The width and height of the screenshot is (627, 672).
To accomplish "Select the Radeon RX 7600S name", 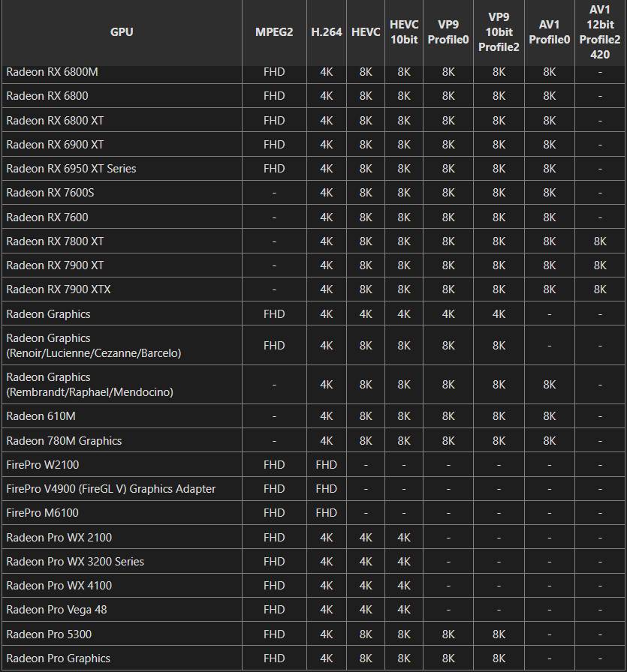I will click(x=50, y=193).
